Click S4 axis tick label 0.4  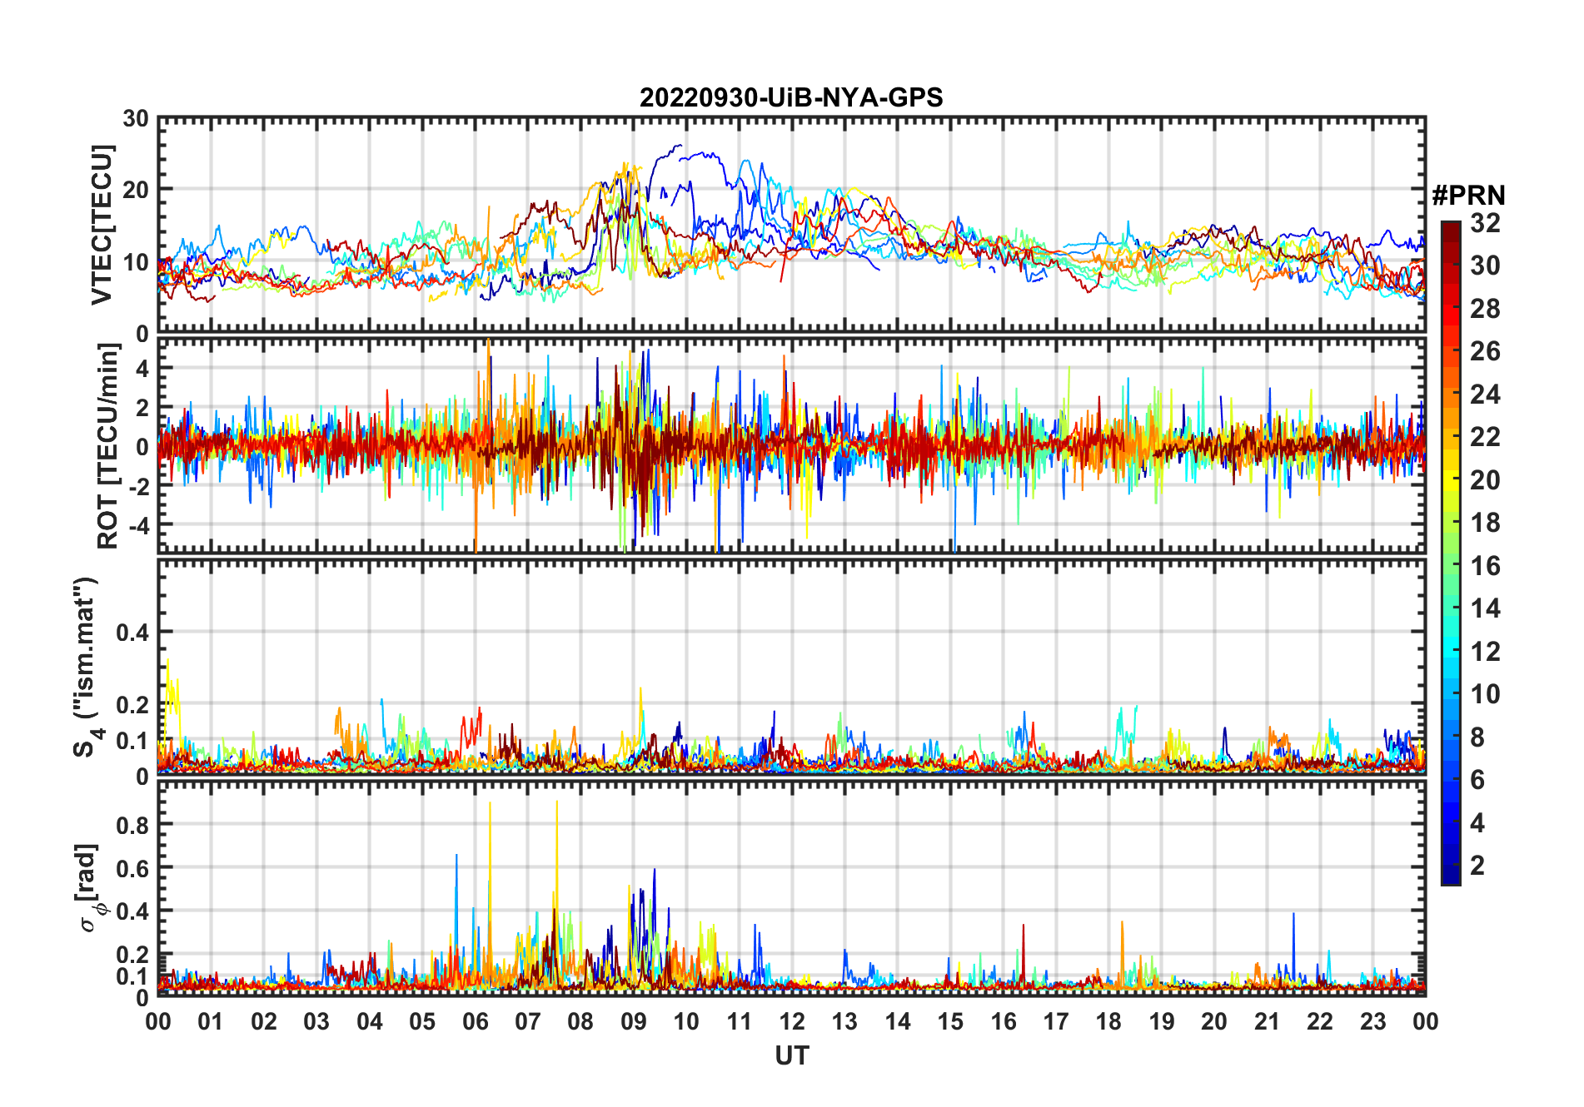click(133, 633)
